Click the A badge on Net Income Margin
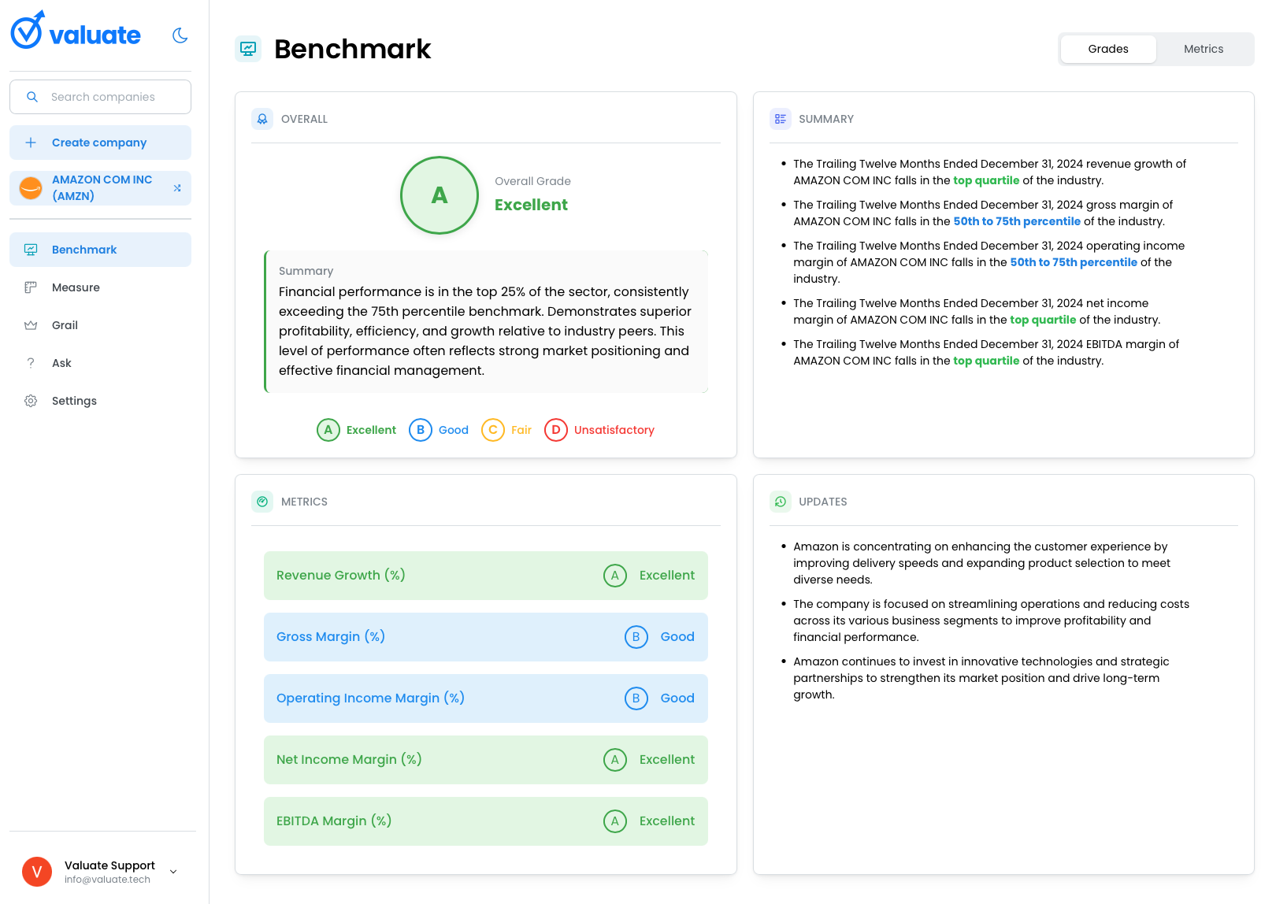Image resolution: width=1276 pixels, height=904 pixels. tap(615, 760)
